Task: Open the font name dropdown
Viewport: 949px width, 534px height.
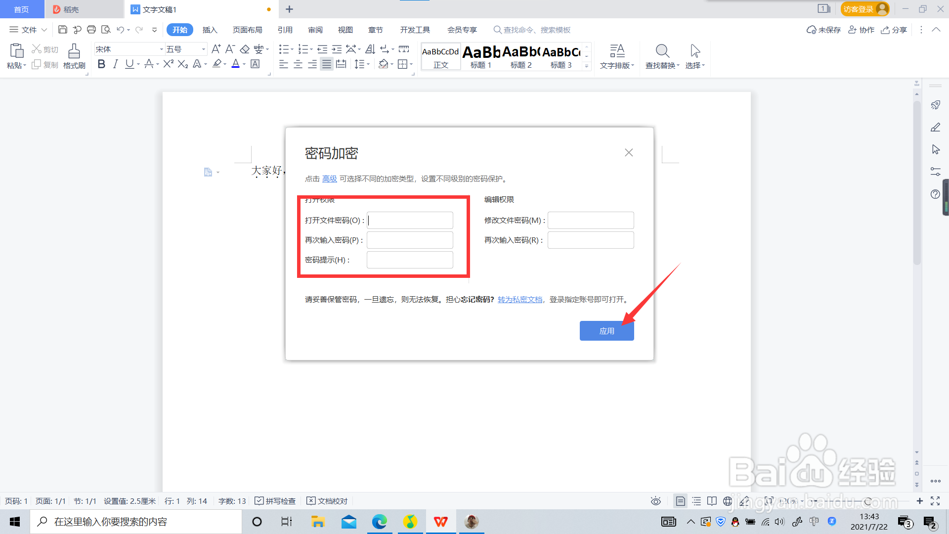Action: pos(161,49)
